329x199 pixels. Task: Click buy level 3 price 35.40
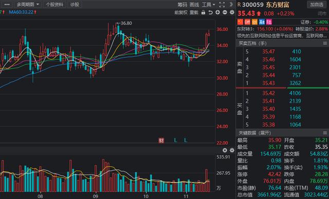[268, 109]
